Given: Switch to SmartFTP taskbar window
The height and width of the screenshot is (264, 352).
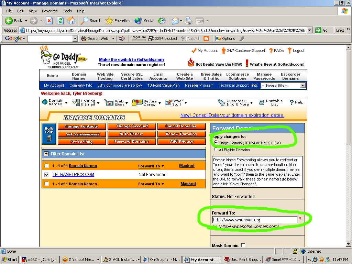Looking at the screenshot, I should pos(284,260).
